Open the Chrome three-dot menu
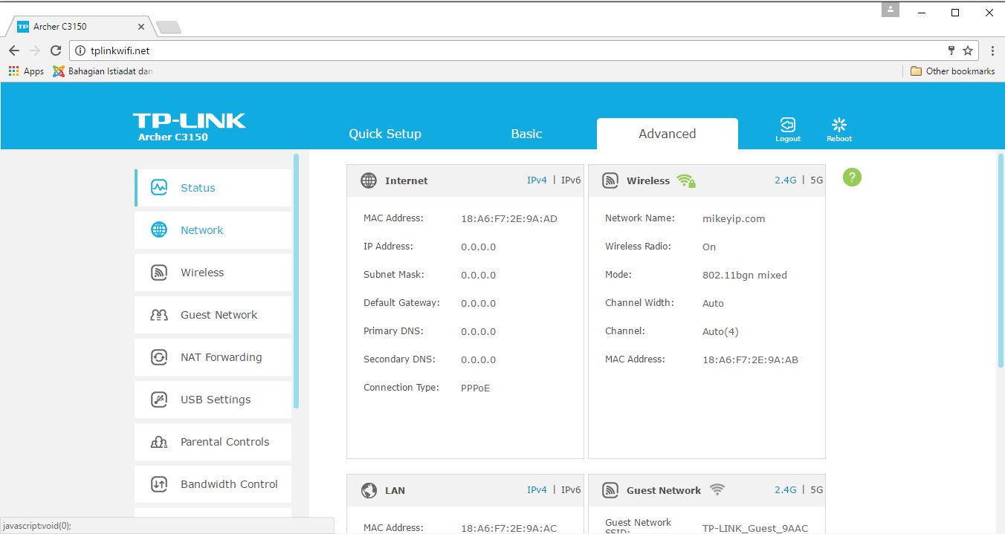The image size is (1005, 534). coord(993,51)
